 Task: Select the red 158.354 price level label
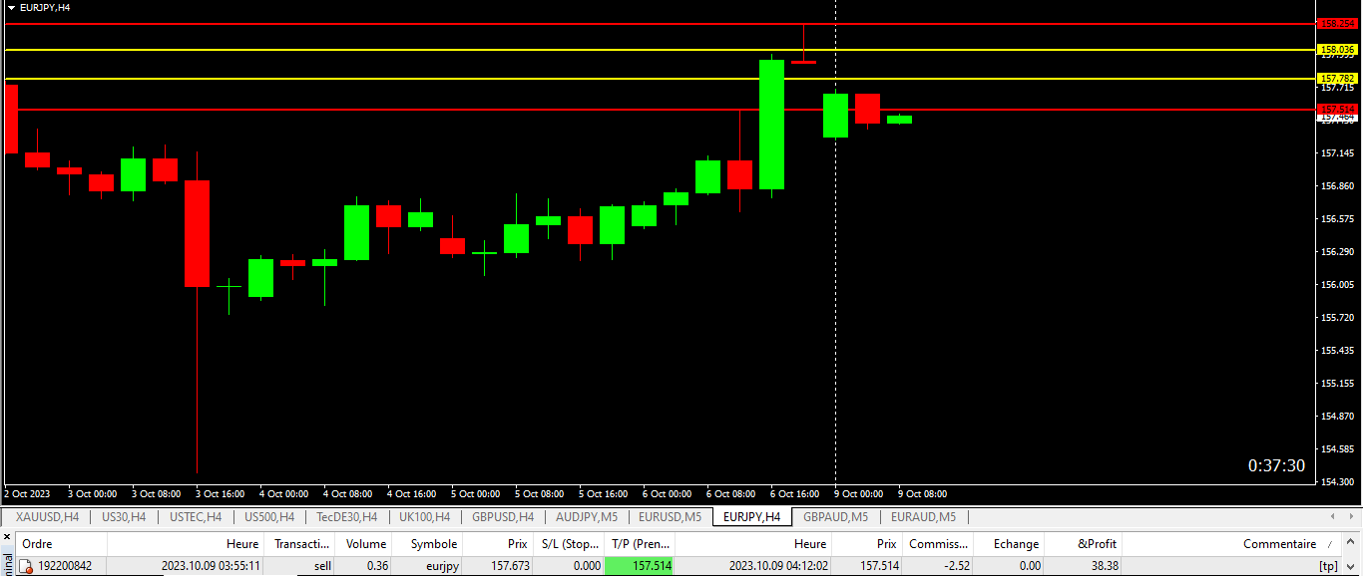click(x=1337, y=23)
